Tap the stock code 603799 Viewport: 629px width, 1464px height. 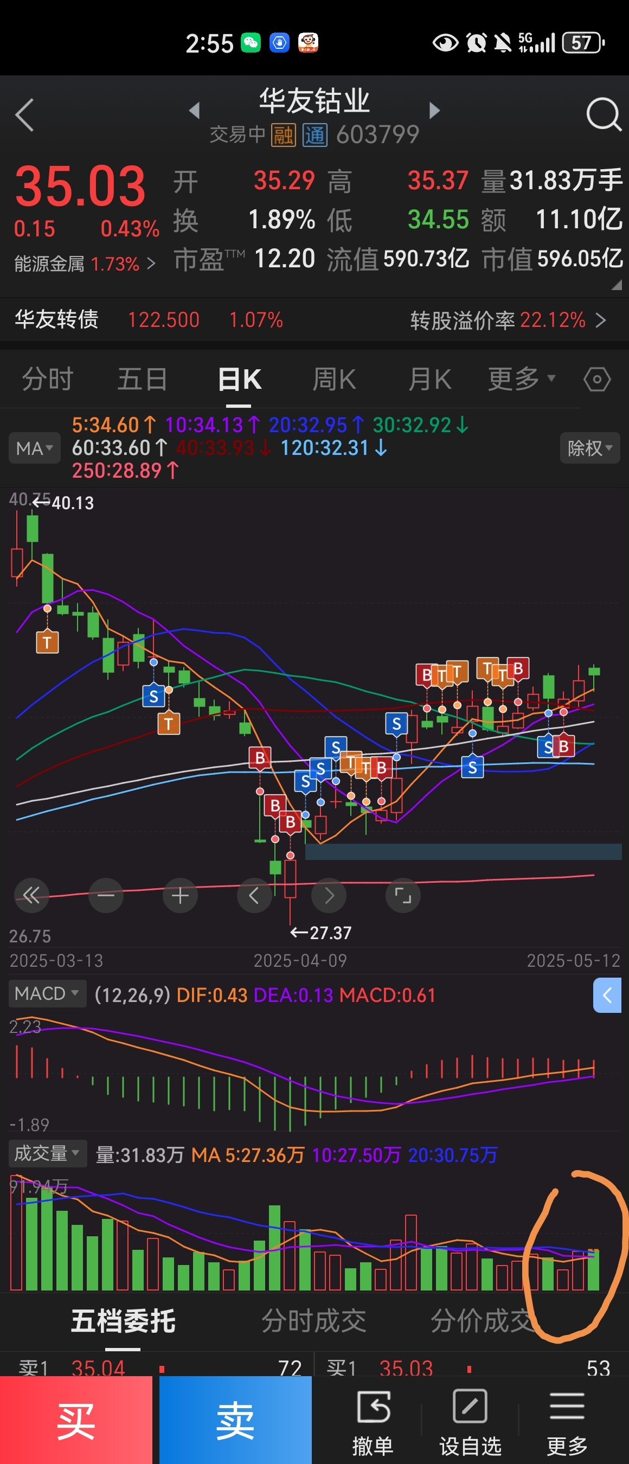378,135
